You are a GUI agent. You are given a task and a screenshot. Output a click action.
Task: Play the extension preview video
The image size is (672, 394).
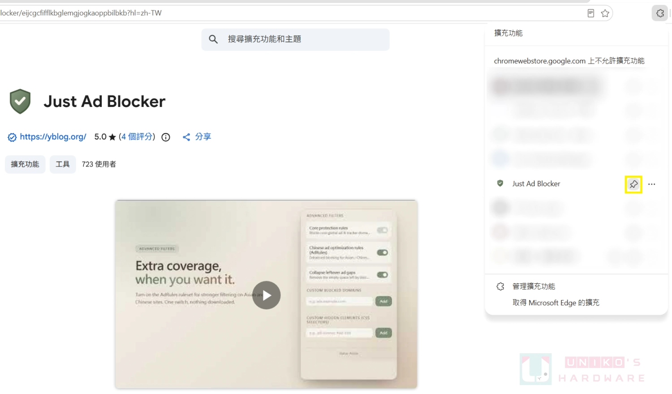tap(267, 295)
